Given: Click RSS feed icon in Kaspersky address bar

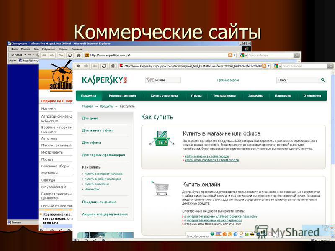Looking at the screenshot, I should click(264, 66).
